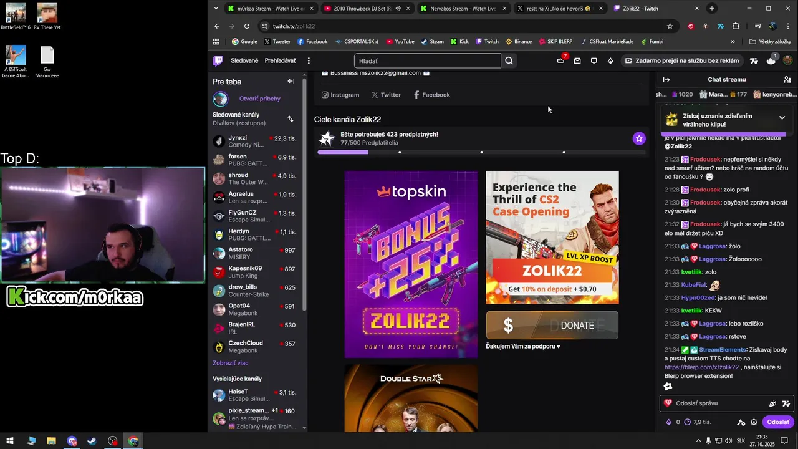Open the 7TV emote menu in chat input
Screen dimensions: 798x449
786,403
